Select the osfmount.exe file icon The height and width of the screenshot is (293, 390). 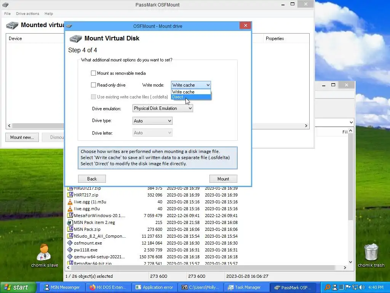tap(70, 243)
